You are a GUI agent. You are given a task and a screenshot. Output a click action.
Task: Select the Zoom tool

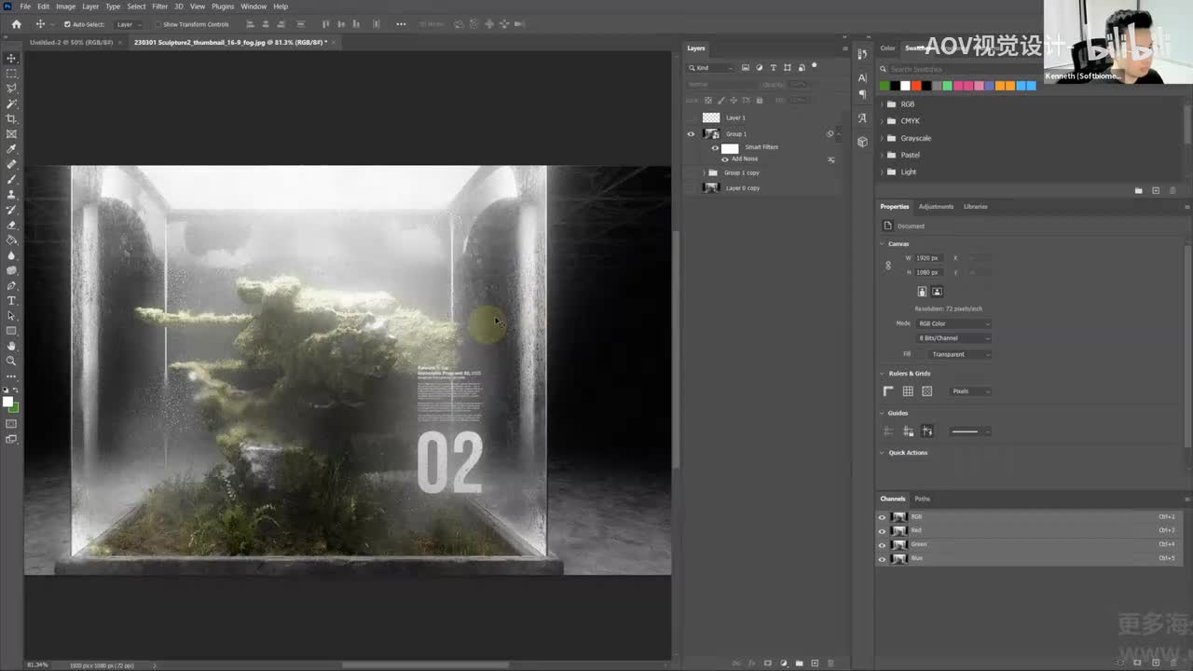[11, 361]
